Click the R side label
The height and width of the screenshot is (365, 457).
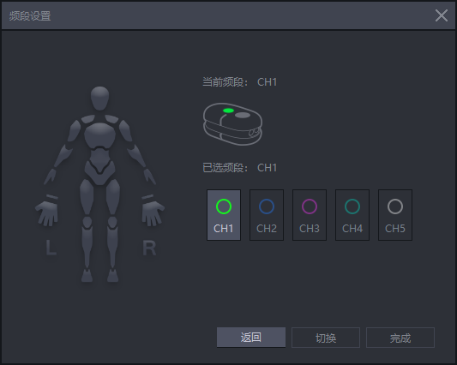tap(149, 248)
